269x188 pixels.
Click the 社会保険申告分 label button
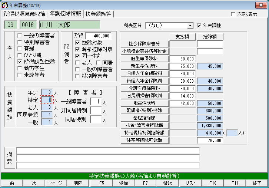pos(145,44)
